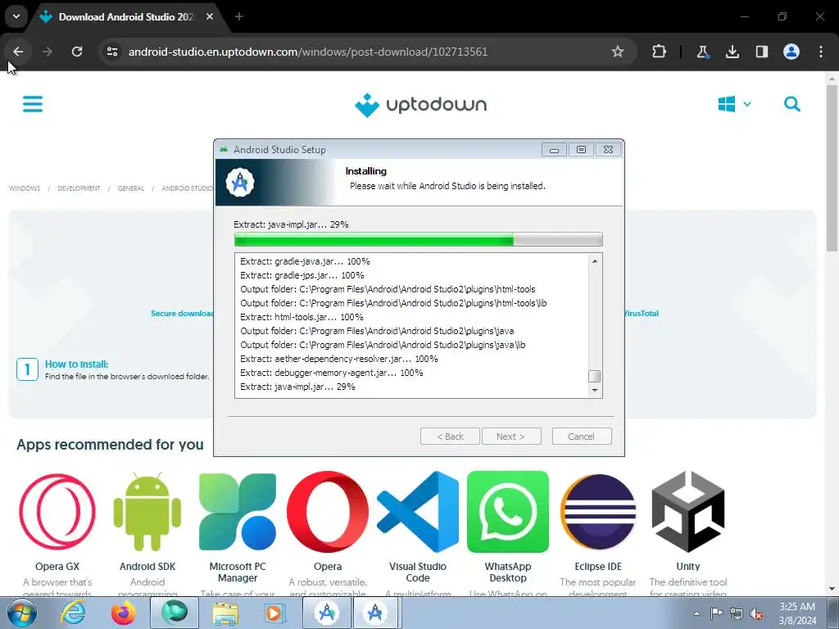Launch Firefox from the taskbar
The width and height of the screenshot is (839, 629).
(x=124, y=613)
